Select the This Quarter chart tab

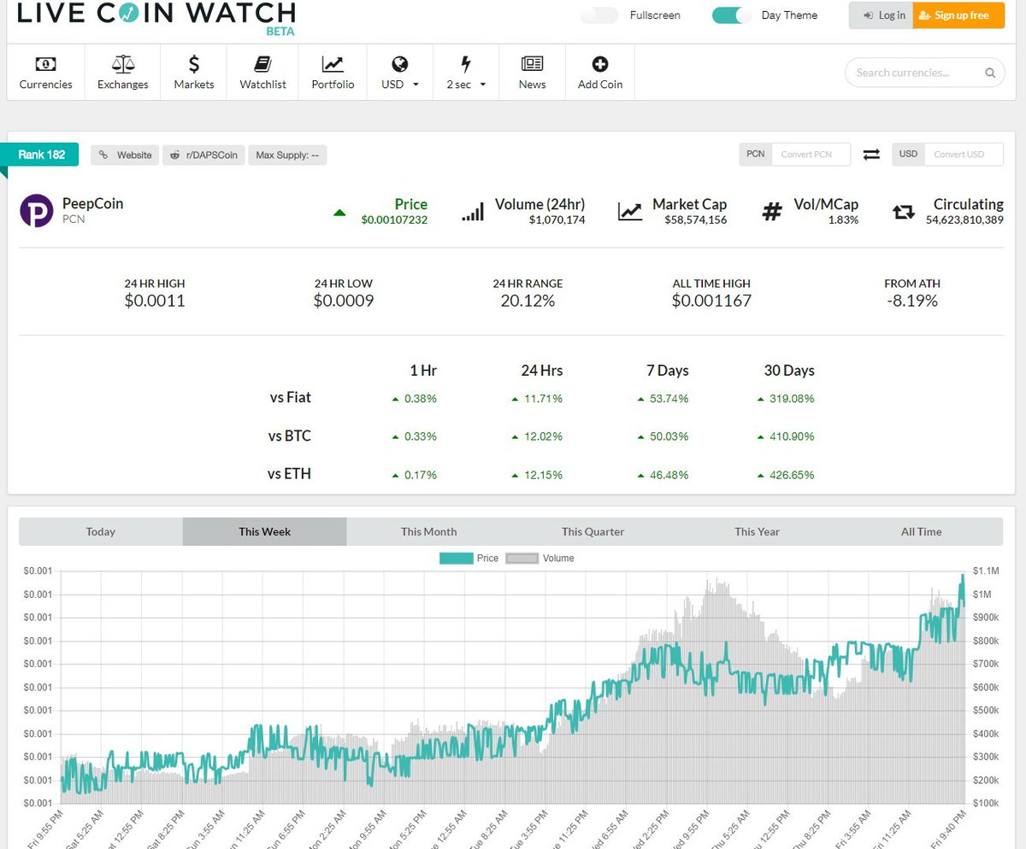[593, 531]
